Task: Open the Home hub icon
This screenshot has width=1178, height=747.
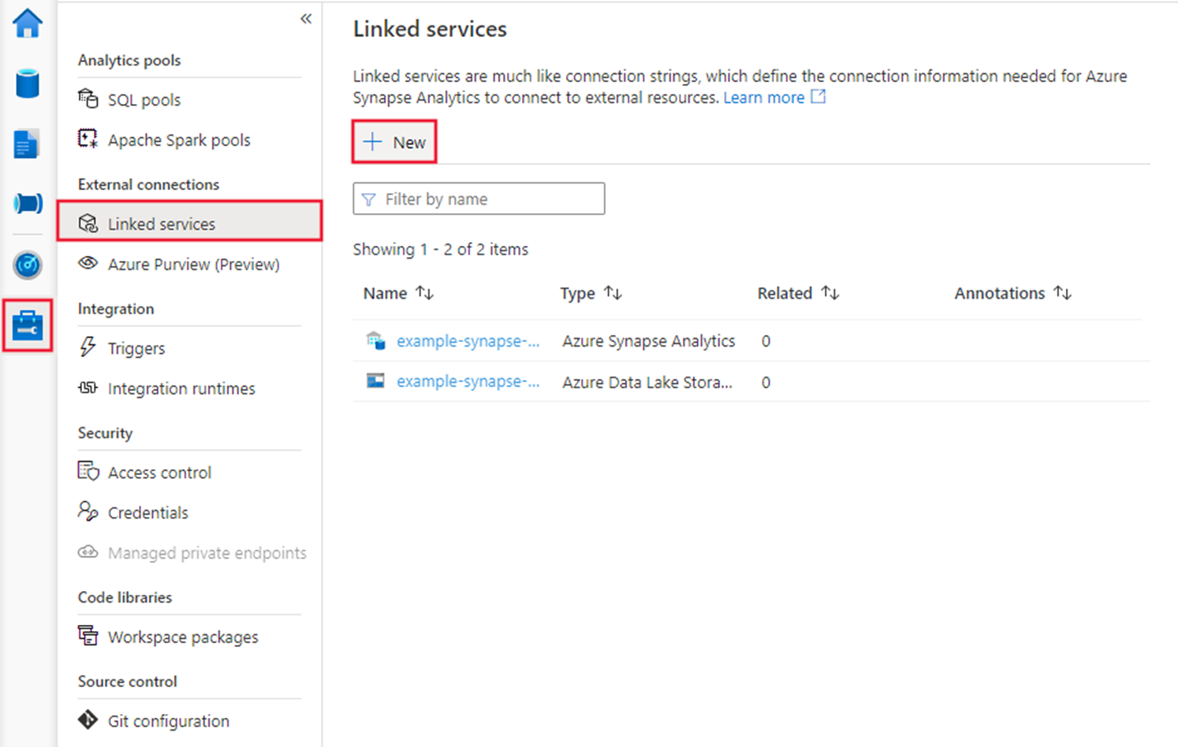Action: coord(27,24)
